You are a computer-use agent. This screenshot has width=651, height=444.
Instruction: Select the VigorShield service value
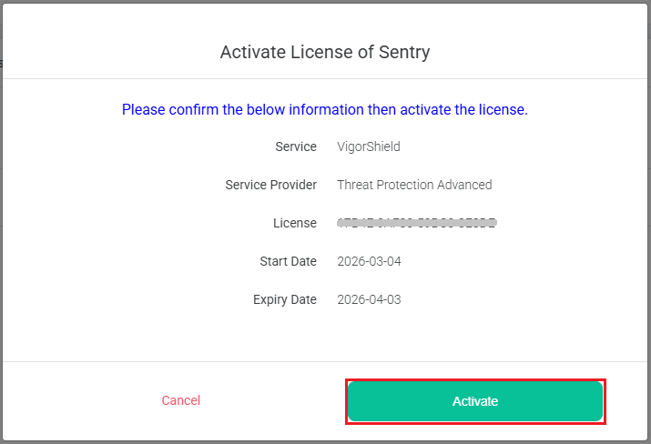click(x=368, y=146)
